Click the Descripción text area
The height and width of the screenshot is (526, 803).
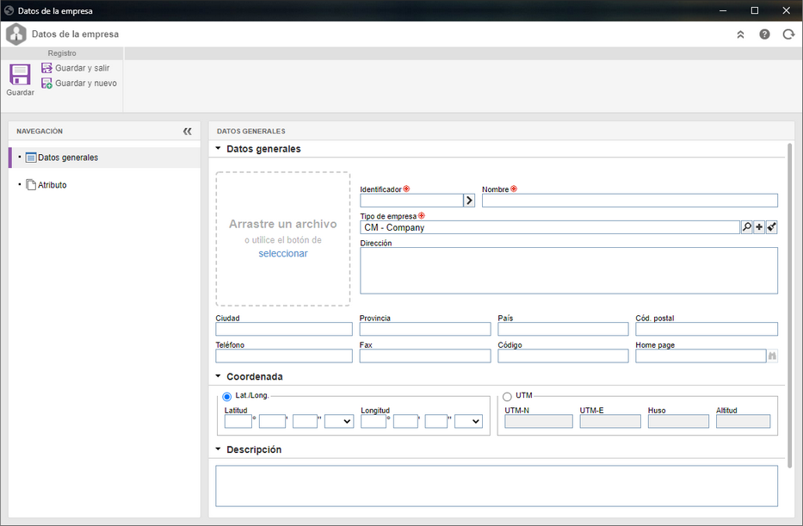pyautogui.click(x=497, y=486)
